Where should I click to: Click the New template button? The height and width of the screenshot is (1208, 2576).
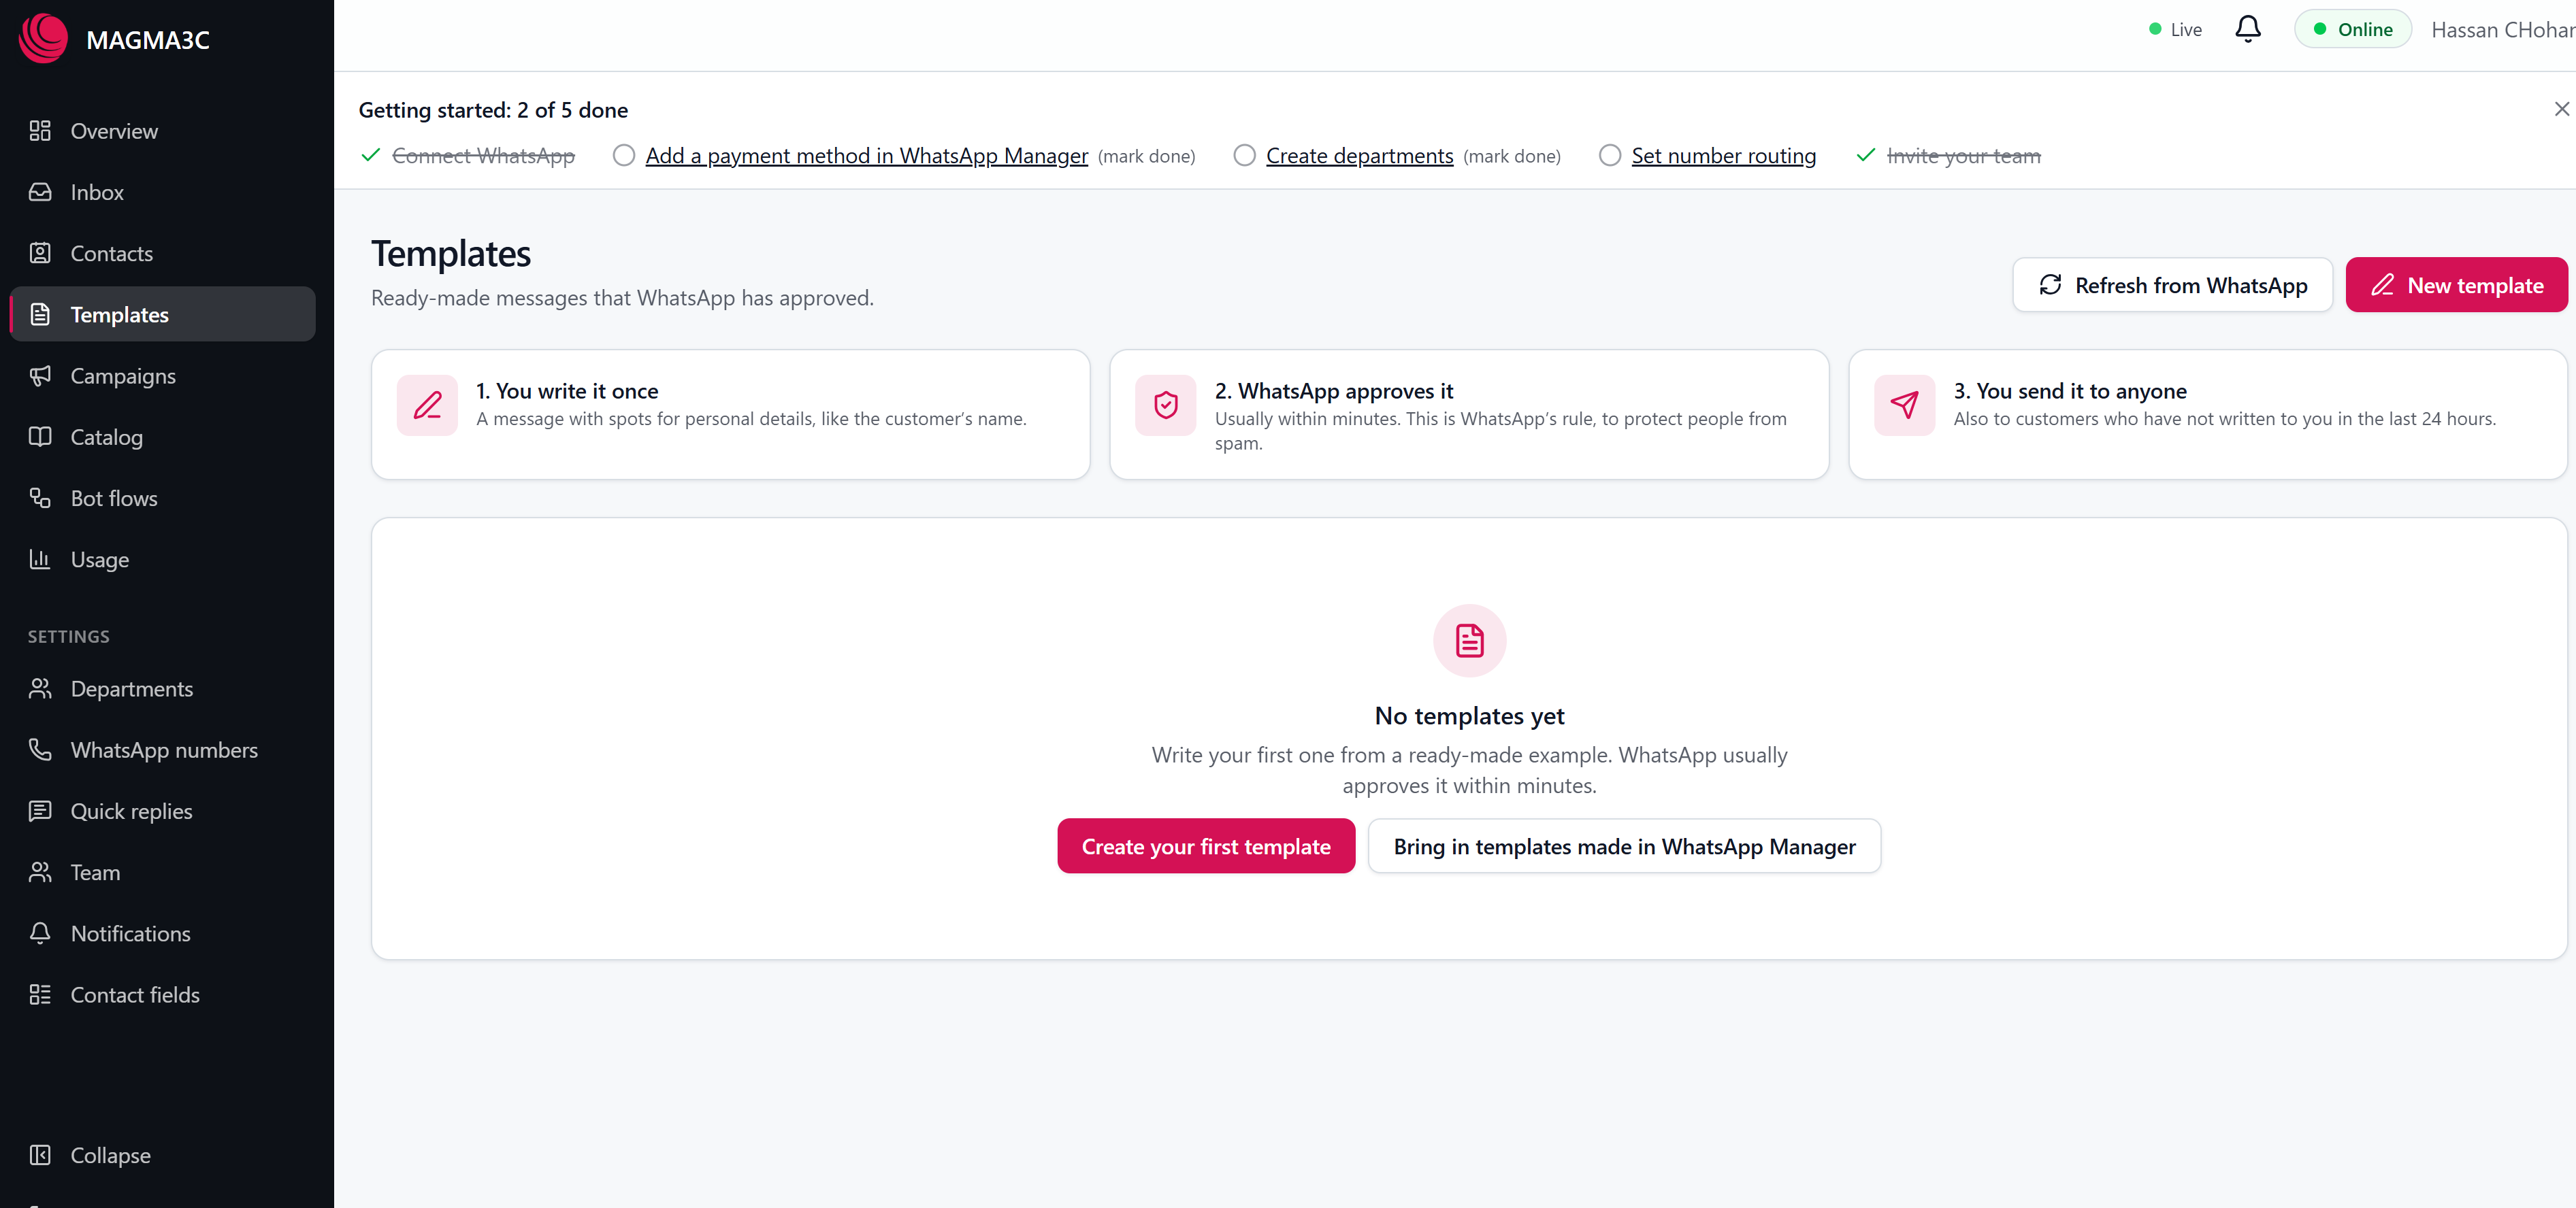[x=2456, y=285]
